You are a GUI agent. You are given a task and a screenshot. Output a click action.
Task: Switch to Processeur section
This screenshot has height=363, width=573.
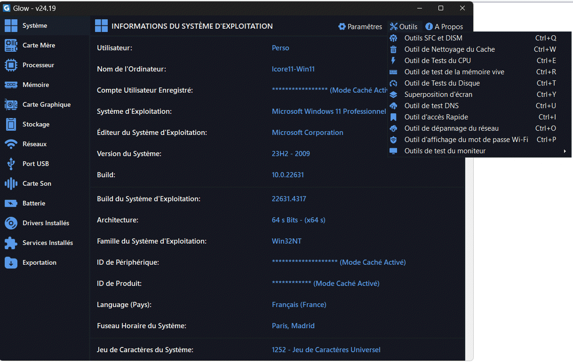[x=44, y=65]
